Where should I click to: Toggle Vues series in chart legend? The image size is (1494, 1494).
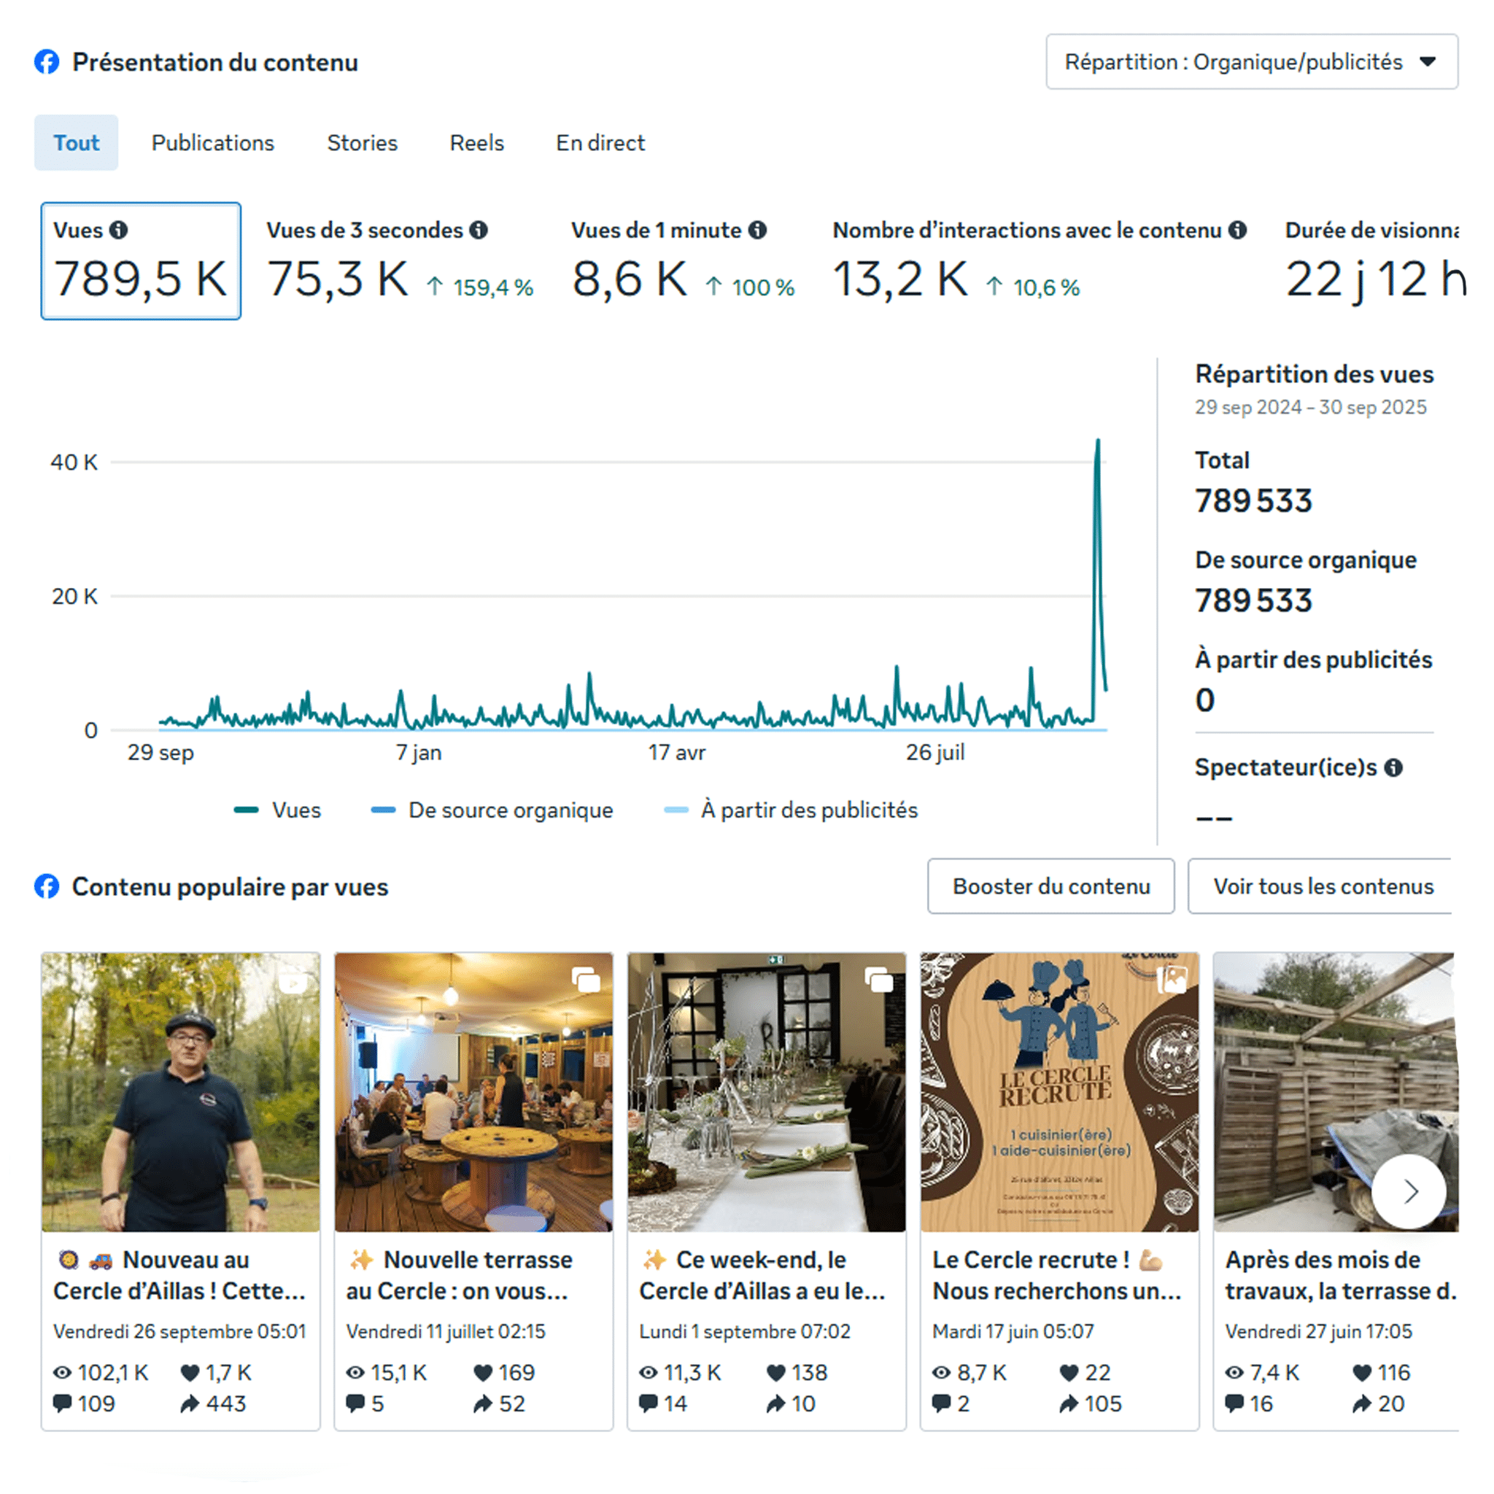[x=278, y=810]
